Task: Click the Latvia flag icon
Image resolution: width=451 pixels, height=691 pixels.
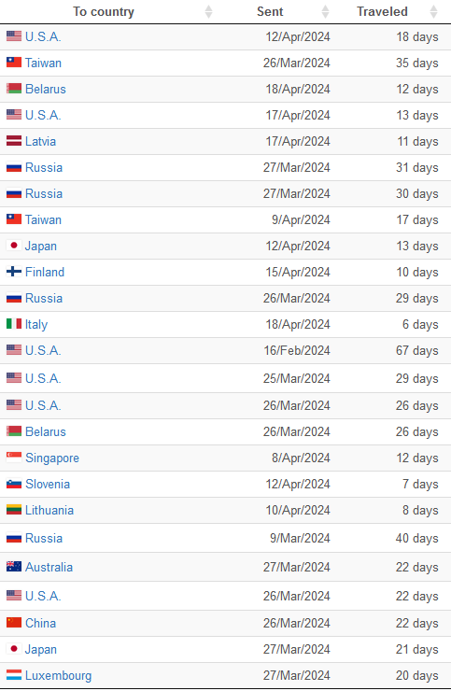Action: point(14,141)
